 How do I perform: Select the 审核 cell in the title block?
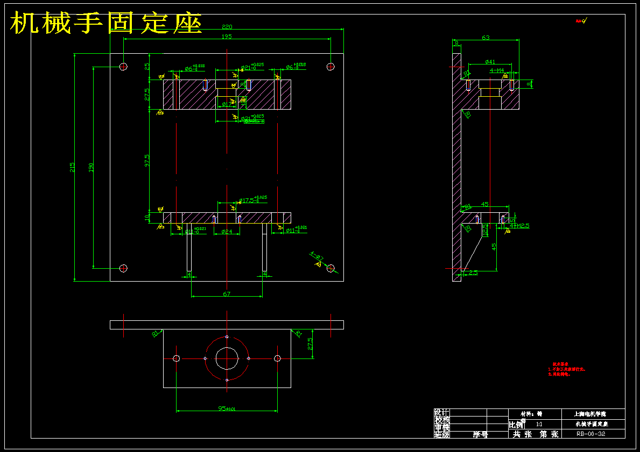coord(441,427)
